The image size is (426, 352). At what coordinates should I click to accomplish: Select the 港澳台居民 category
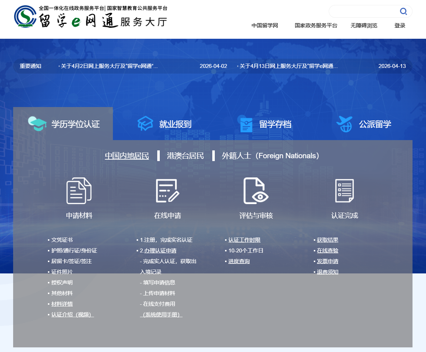coord(185,155)
